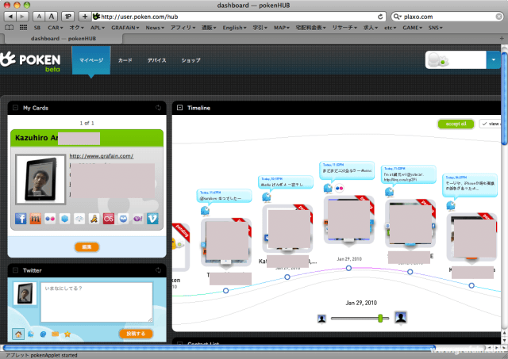Open the GAME bookmarks folder
The image size is (508, 359).
(412, 28)
